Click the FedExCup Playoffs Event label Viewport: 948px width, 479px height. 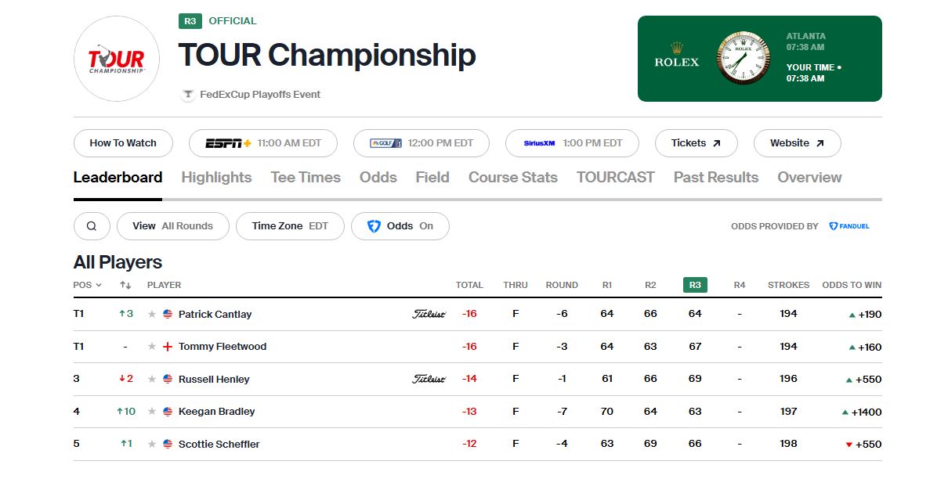(260, 95)
